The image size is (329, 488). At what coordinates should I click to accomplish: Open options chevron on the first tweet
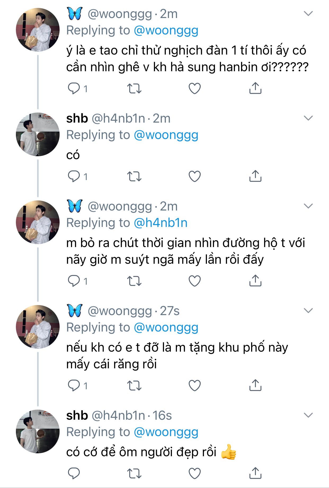308,14
